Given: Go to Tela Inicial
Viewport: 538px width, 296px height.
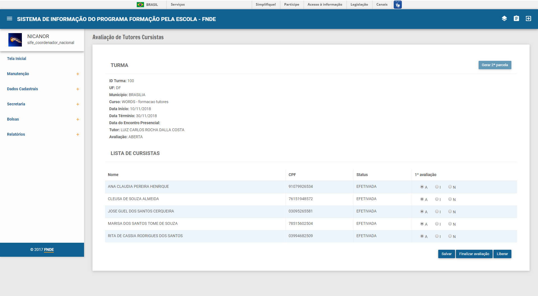Looking at the screenshot, I should 17,59.
